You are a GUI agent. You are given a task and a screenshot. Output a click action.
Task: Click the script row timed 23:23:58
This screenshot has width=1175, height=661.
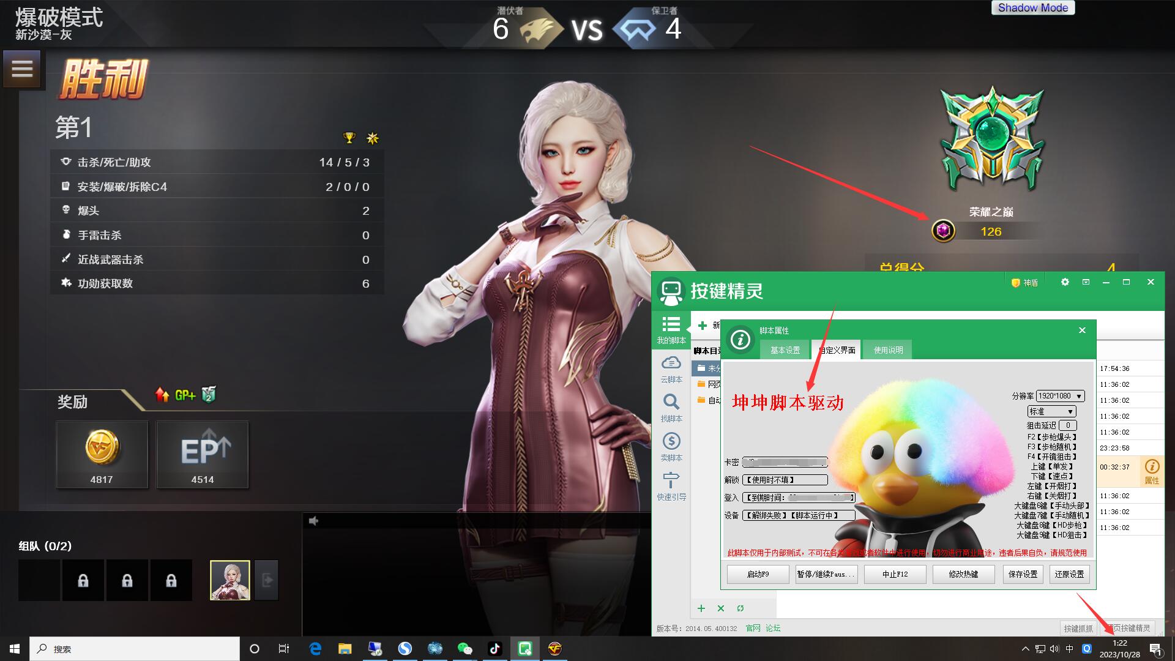tap(1130, 448)
